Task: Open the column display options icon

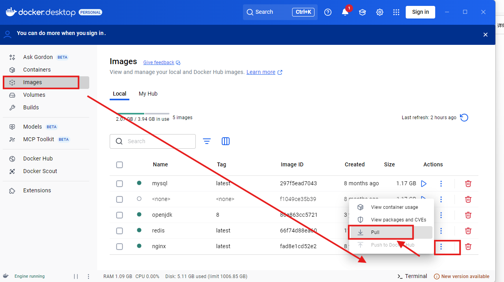Action: [226, 141]
